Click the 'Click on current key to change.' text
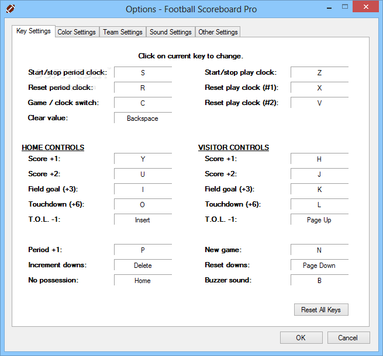The image size is (383, 356). click(x=191, y=56)
